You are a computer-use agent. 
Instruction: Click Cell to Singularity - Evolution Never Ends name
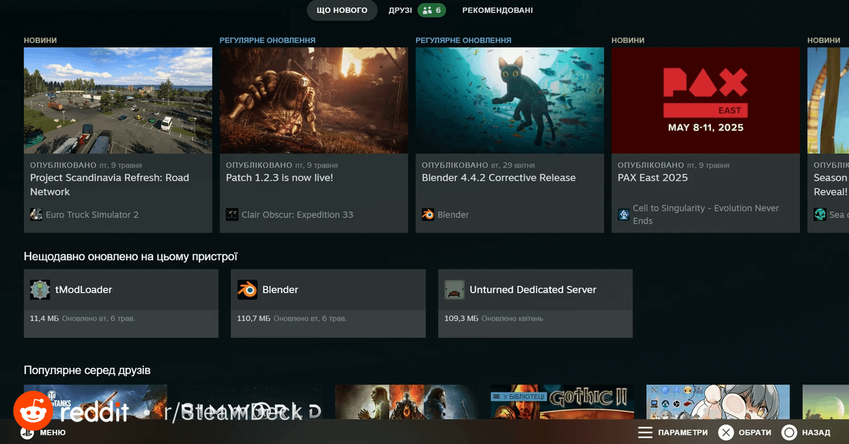tap(706, 214)
